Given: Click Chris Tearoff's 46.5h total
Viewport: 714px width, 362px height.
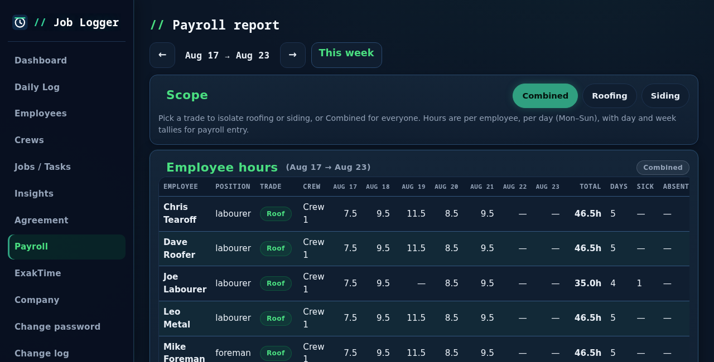Looking at the screenshot, I should point(588,214).
